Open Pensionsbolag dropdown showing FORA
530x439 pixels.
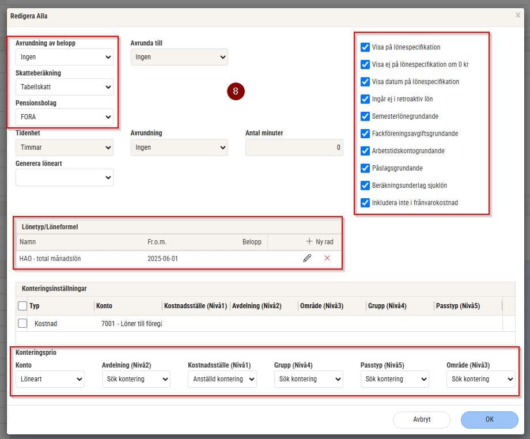64,117
